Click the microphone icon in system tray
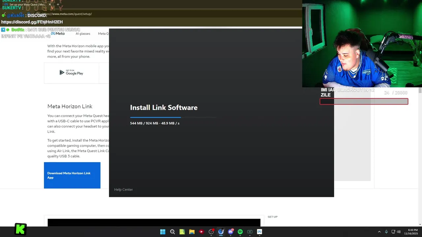The image size is (422, 237). tap(386, 232)
